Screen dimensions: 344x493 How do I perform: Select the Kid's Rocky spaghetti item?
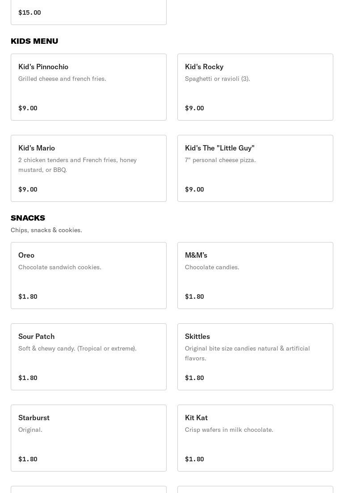tap(255, 87)
